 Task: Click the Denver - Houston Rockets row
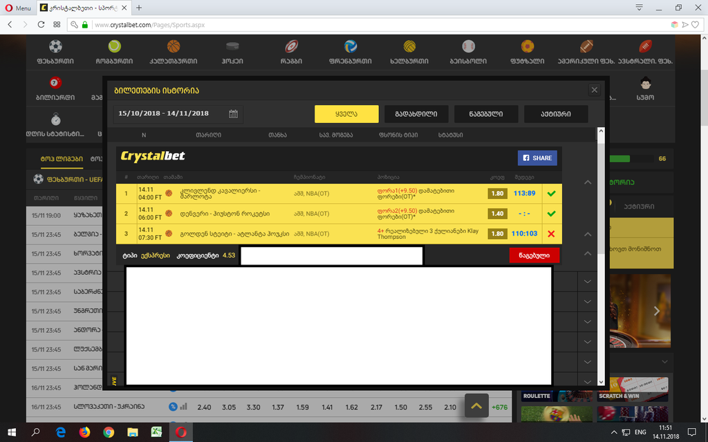point(339,213)
